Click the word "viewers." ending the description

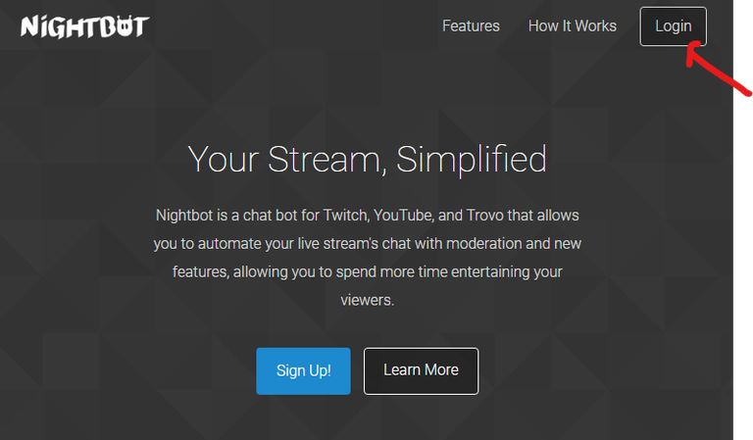(x=367, y=300)
